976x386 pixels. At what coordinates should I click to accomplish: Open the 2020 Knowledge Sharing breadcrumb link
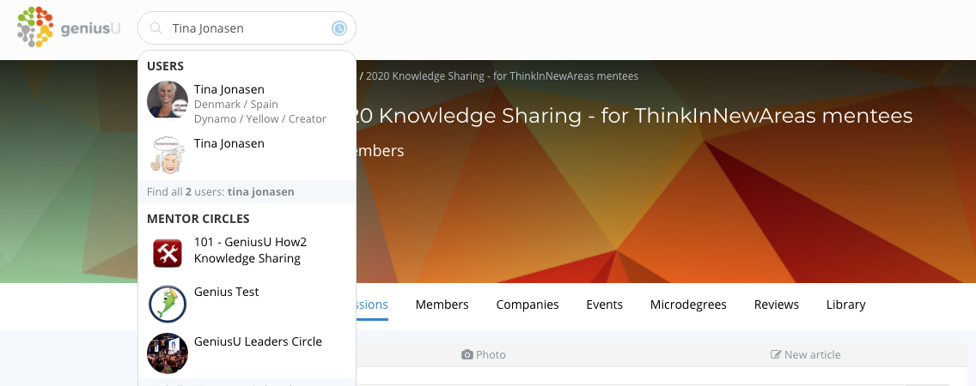pos(502,75)
